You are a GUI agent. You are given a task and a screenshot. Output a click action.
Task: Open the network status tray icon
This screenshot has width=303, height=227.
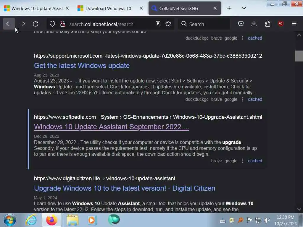coord(258,220)
